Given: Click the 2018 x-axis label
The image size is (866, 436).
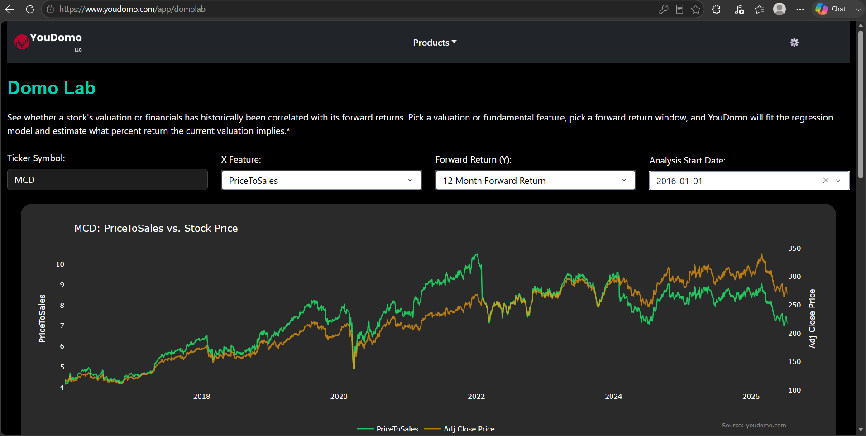Looking at the screenshot, I should pos(201,396).
